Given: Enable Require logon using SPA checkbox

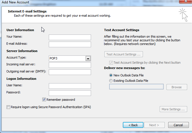Looking at the screenshot, I should point(8,107).
